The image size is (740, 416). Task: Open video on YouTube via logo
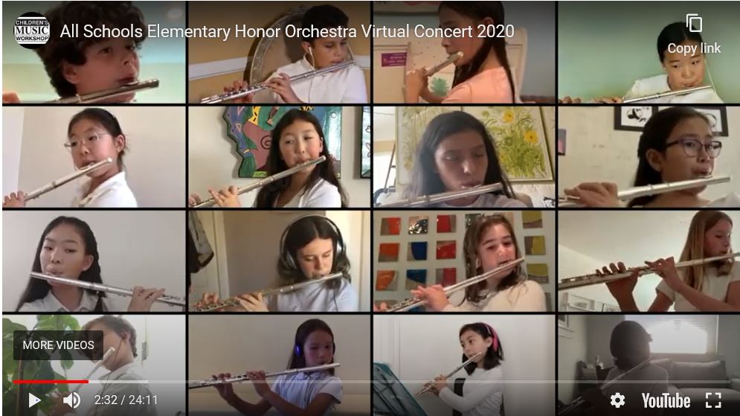(x=666, y=401)
